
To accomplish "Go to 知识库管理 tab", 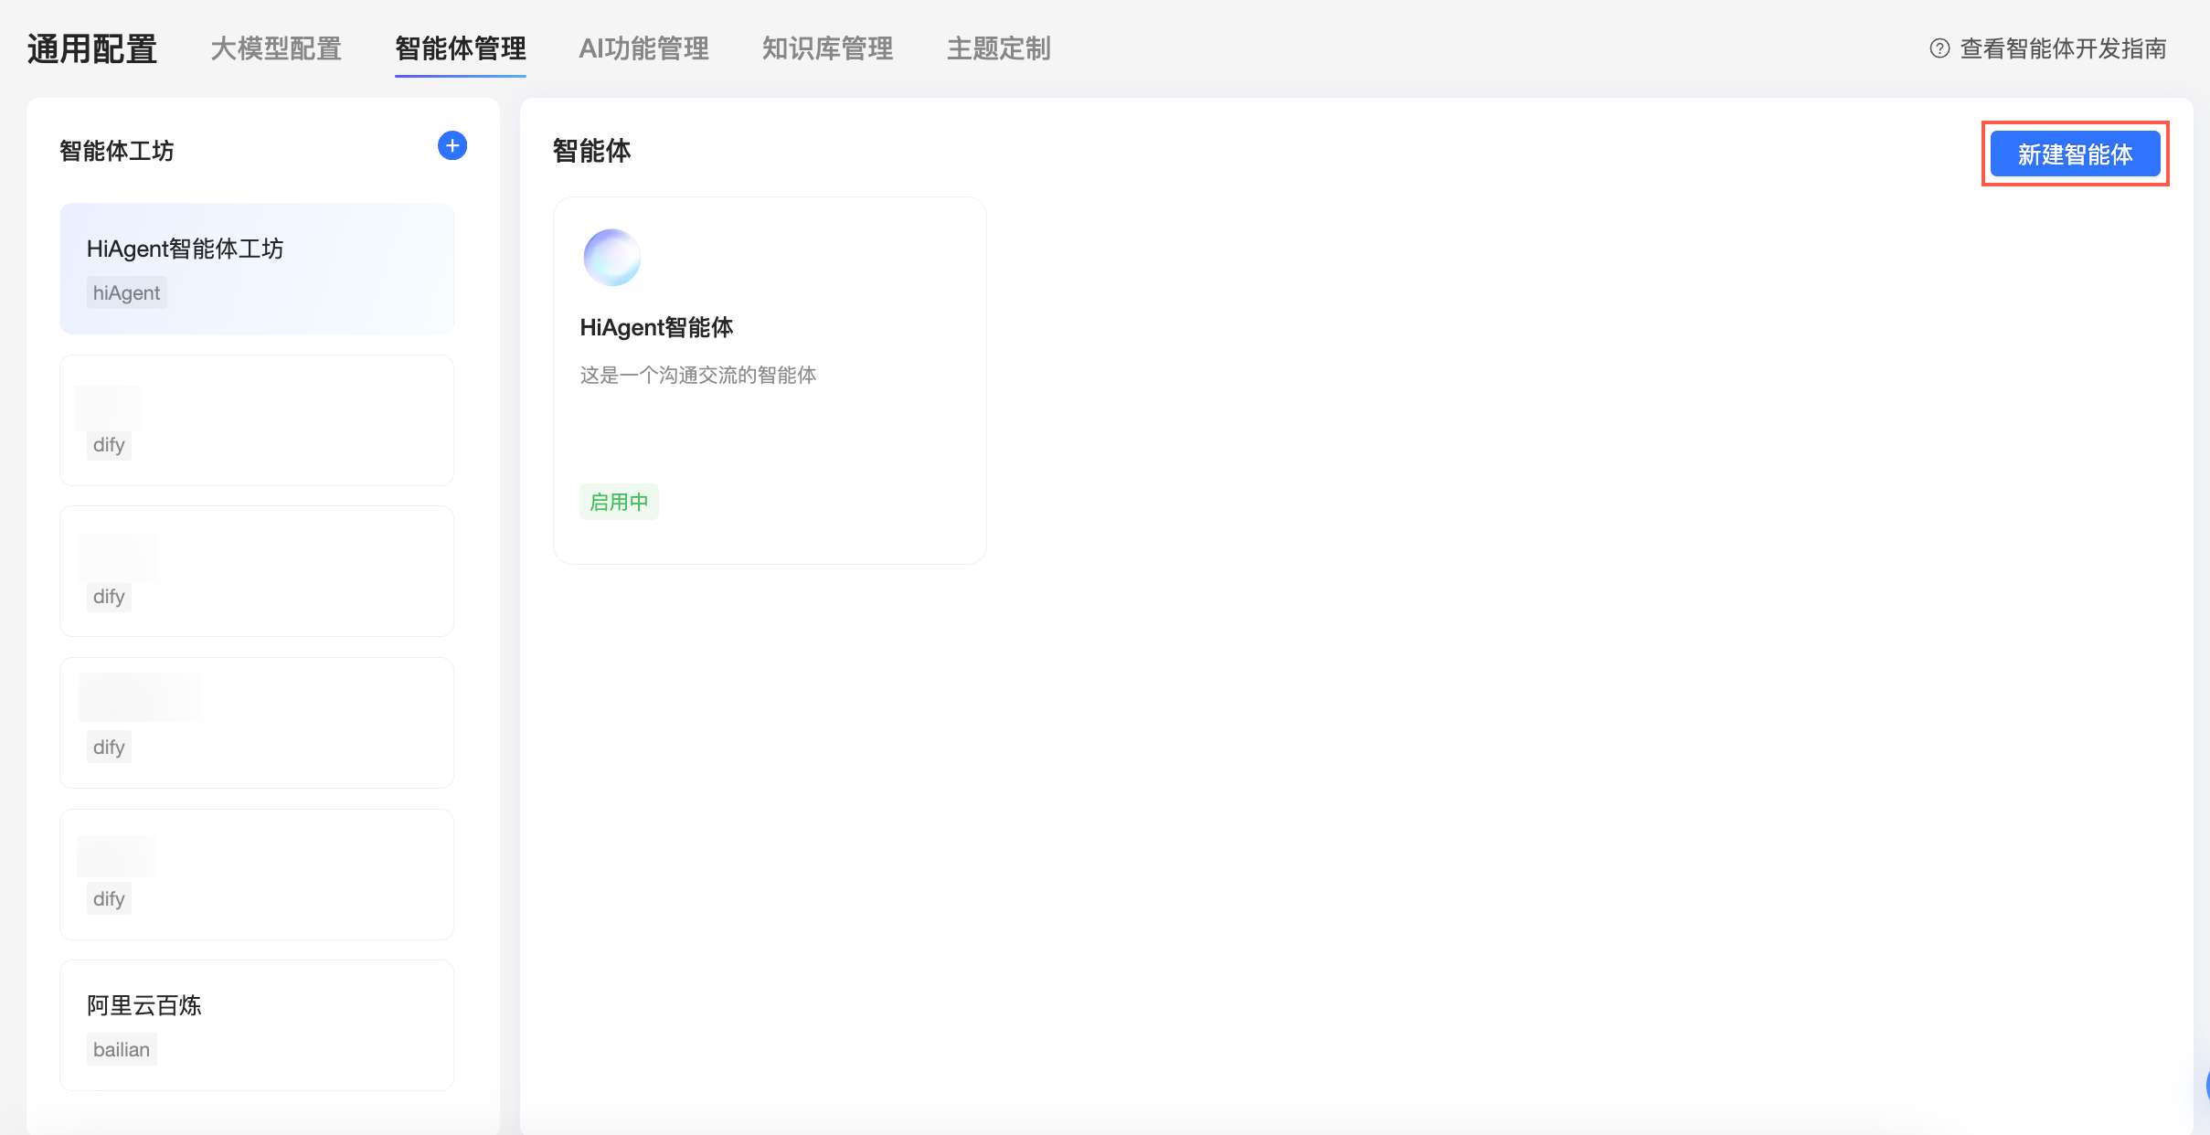I will pos(828,48).
